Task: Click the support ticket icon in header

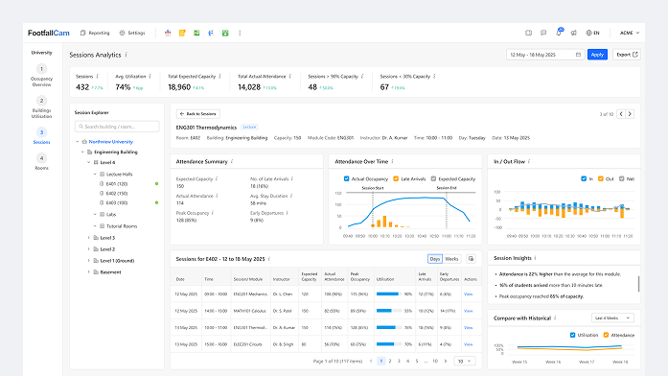Action: 529,33
